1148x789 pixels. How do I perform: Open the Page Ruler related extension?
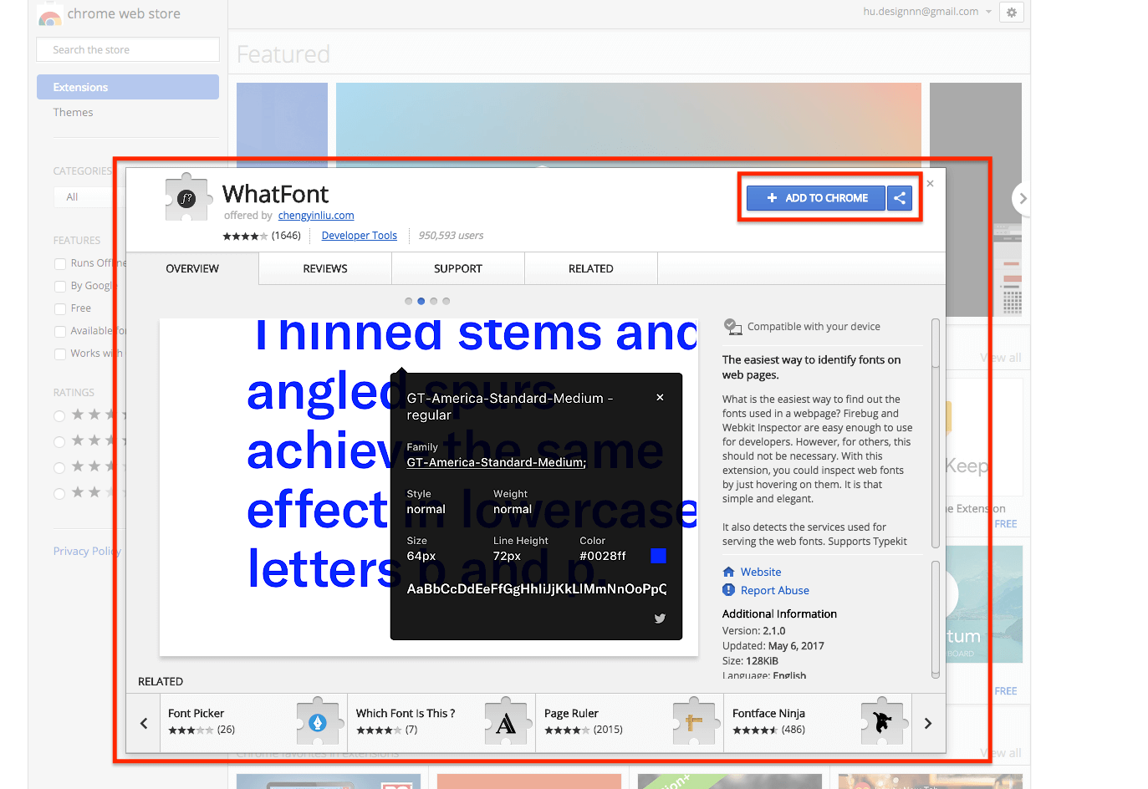click(630, 723)
